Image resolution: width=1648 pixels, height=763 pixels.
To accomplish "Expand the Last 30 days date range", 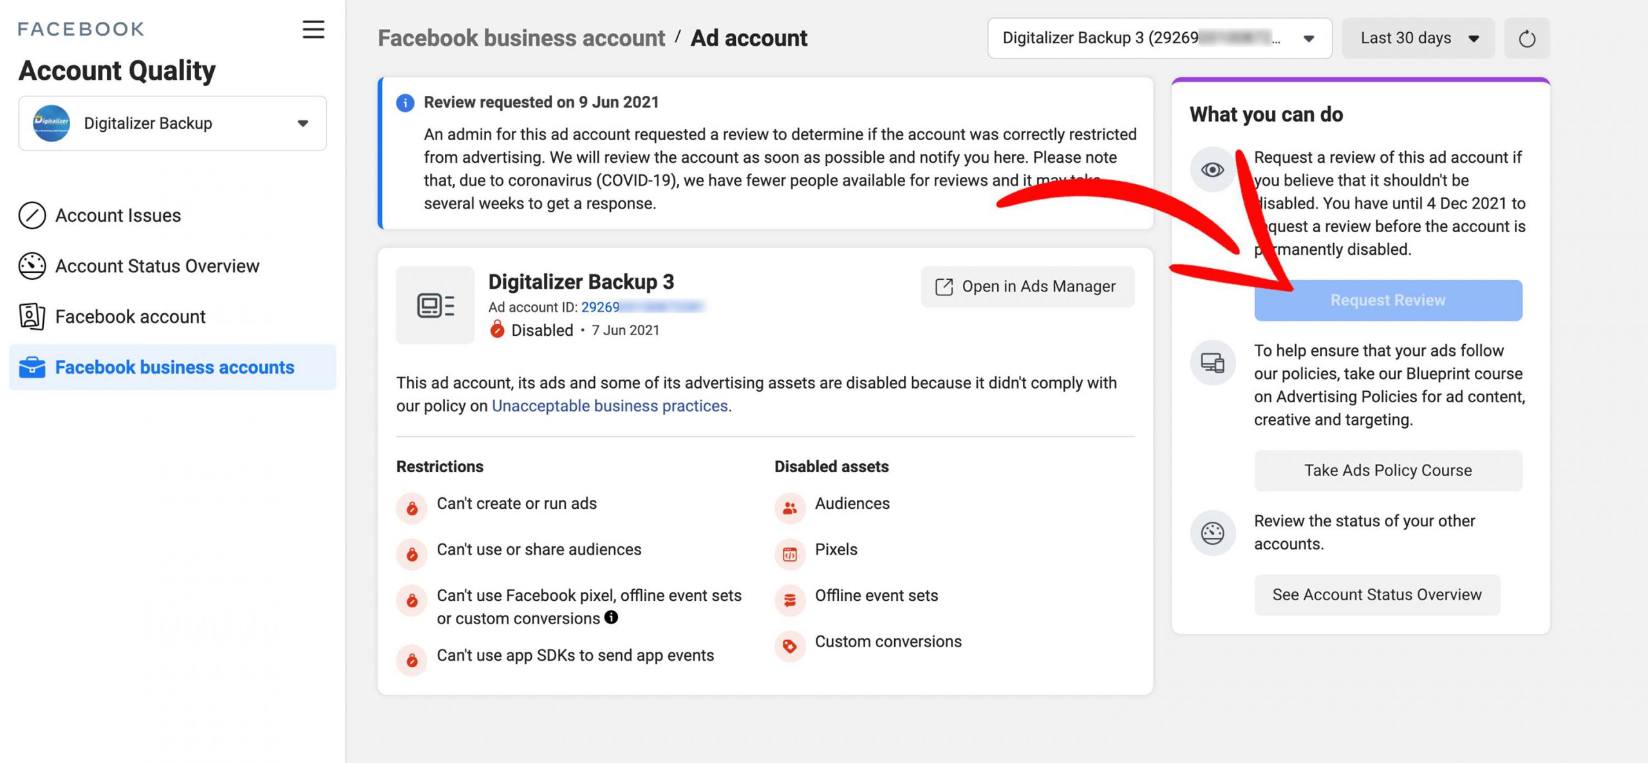I will (1418, 39).
